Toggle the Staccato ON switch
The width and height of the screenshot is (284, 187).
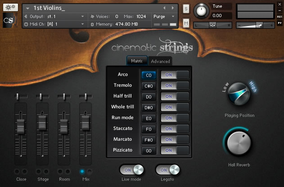click(175, 129)
